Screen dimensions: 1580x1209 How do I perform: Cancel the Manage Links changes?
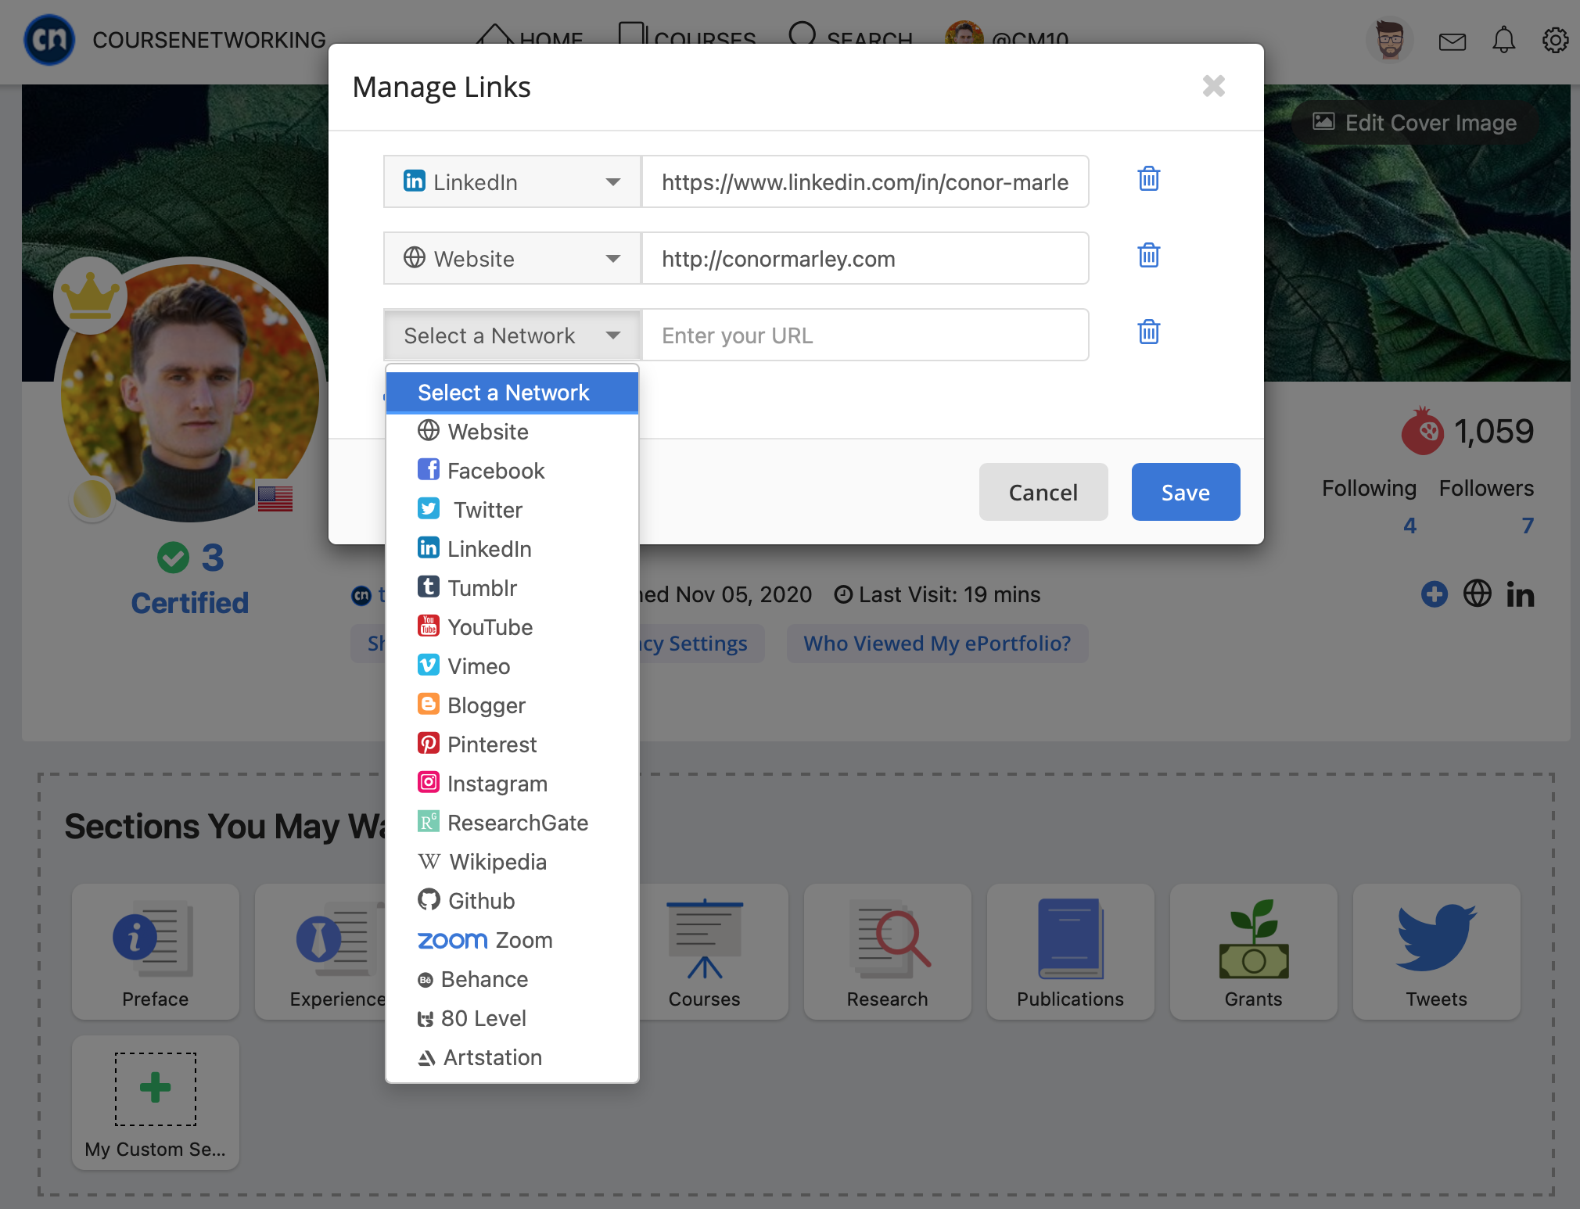pyautogui.click(x=1043, y=492)
